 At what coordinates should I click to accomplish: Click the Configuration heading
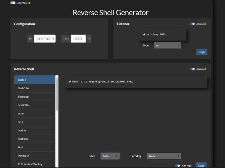click(24, 24)
